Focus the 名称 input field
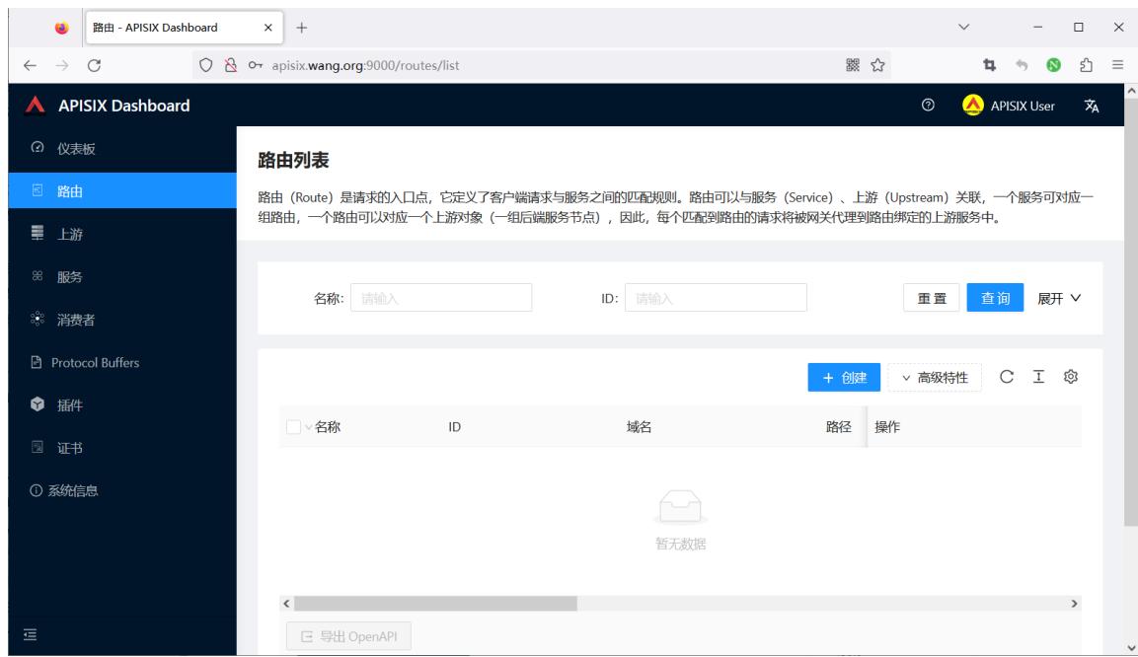This screenshot has width=1138, height=657. (441, 298)
